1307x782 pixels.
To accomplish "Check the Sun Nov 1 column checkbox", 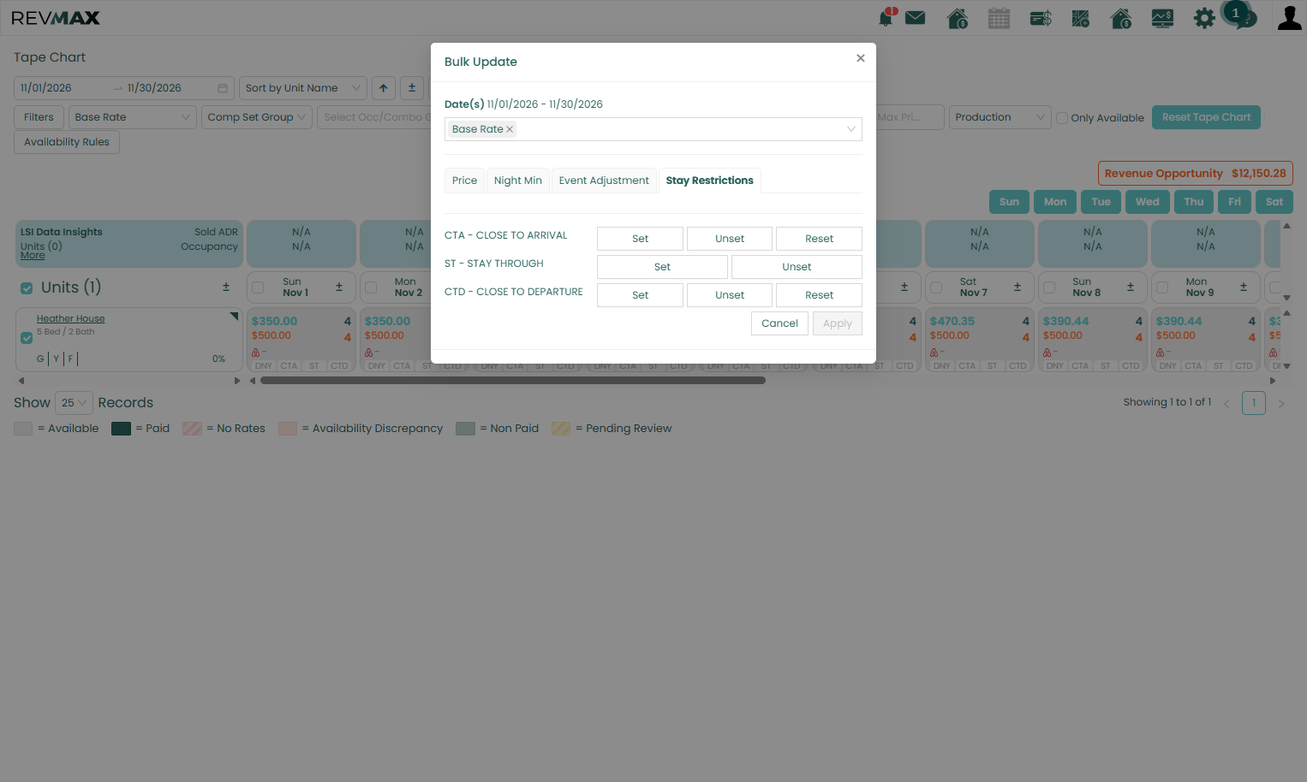I will click(258, 287).
